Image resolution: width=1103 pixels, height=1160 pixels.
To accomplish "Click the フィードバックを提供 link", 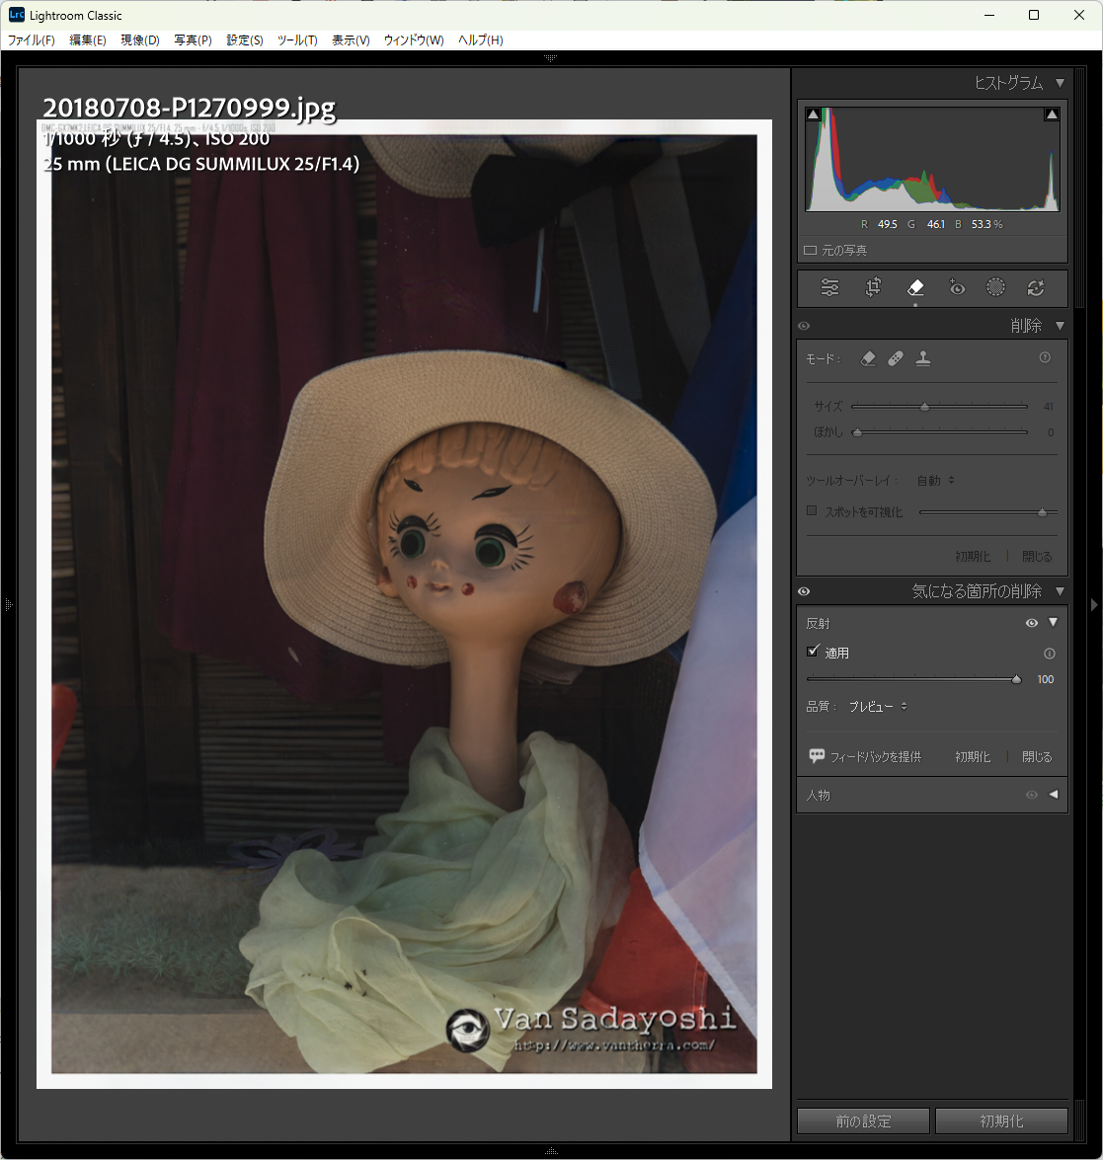I will 874,757.
